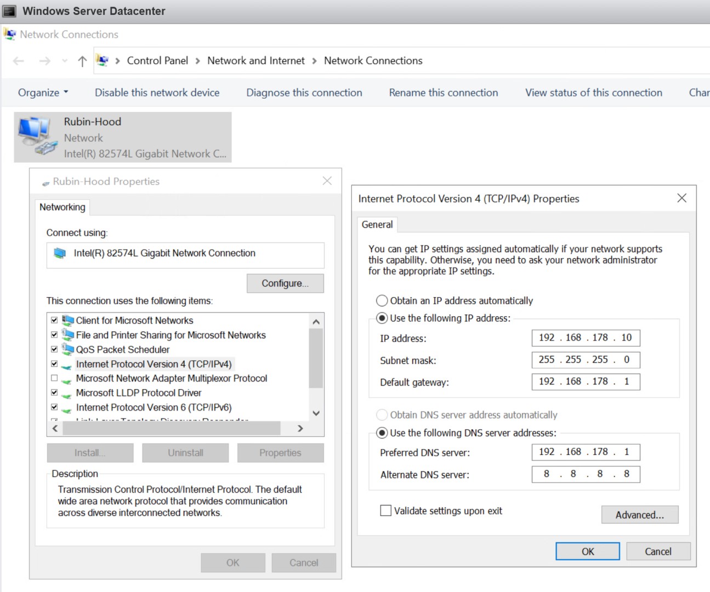Click the QoS Packet Scheduler icon
This screenshot has height=592, width=710.
(68, 349)
